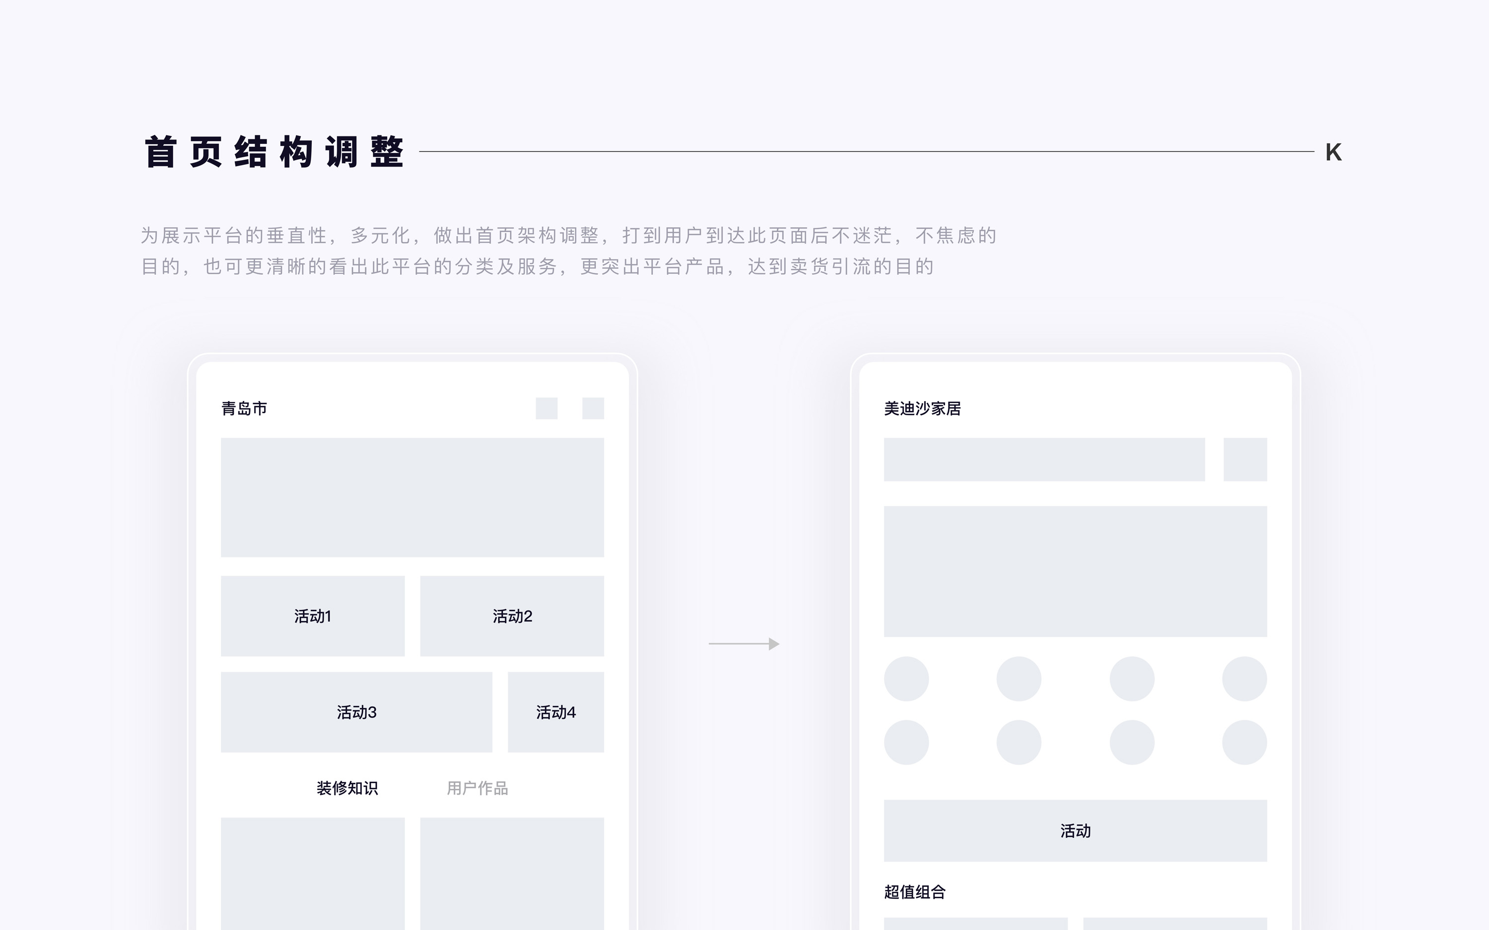Image resolution: width=1489 pixels, height=930 pixels.
Task: Click the 活动 banner in right mockup
Action: (1075, 830)
